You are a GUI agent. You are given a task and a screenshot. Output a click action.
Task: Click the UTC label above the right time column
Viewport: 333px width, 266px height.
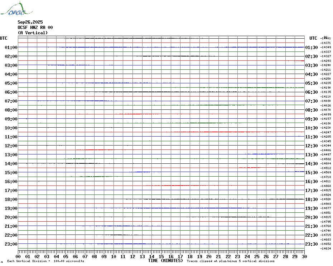pos(313,38)
